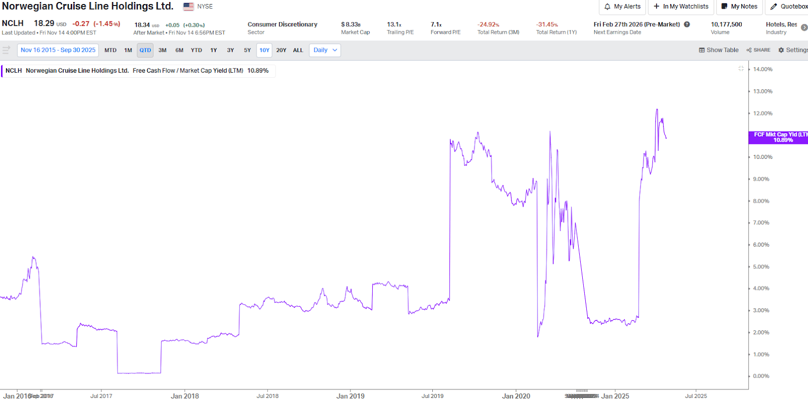The width and height of the screenshot is (808, 401).
Task: Click the In My Watchlists plus button
Action: coord(681,7)
